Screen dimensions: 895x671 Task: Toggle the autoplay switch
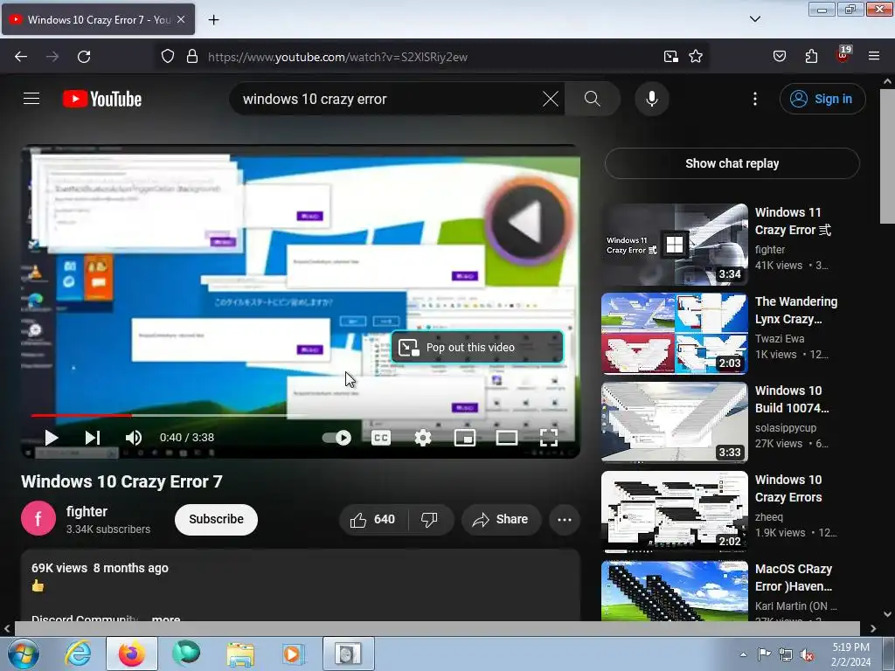(x=336, y=438)
